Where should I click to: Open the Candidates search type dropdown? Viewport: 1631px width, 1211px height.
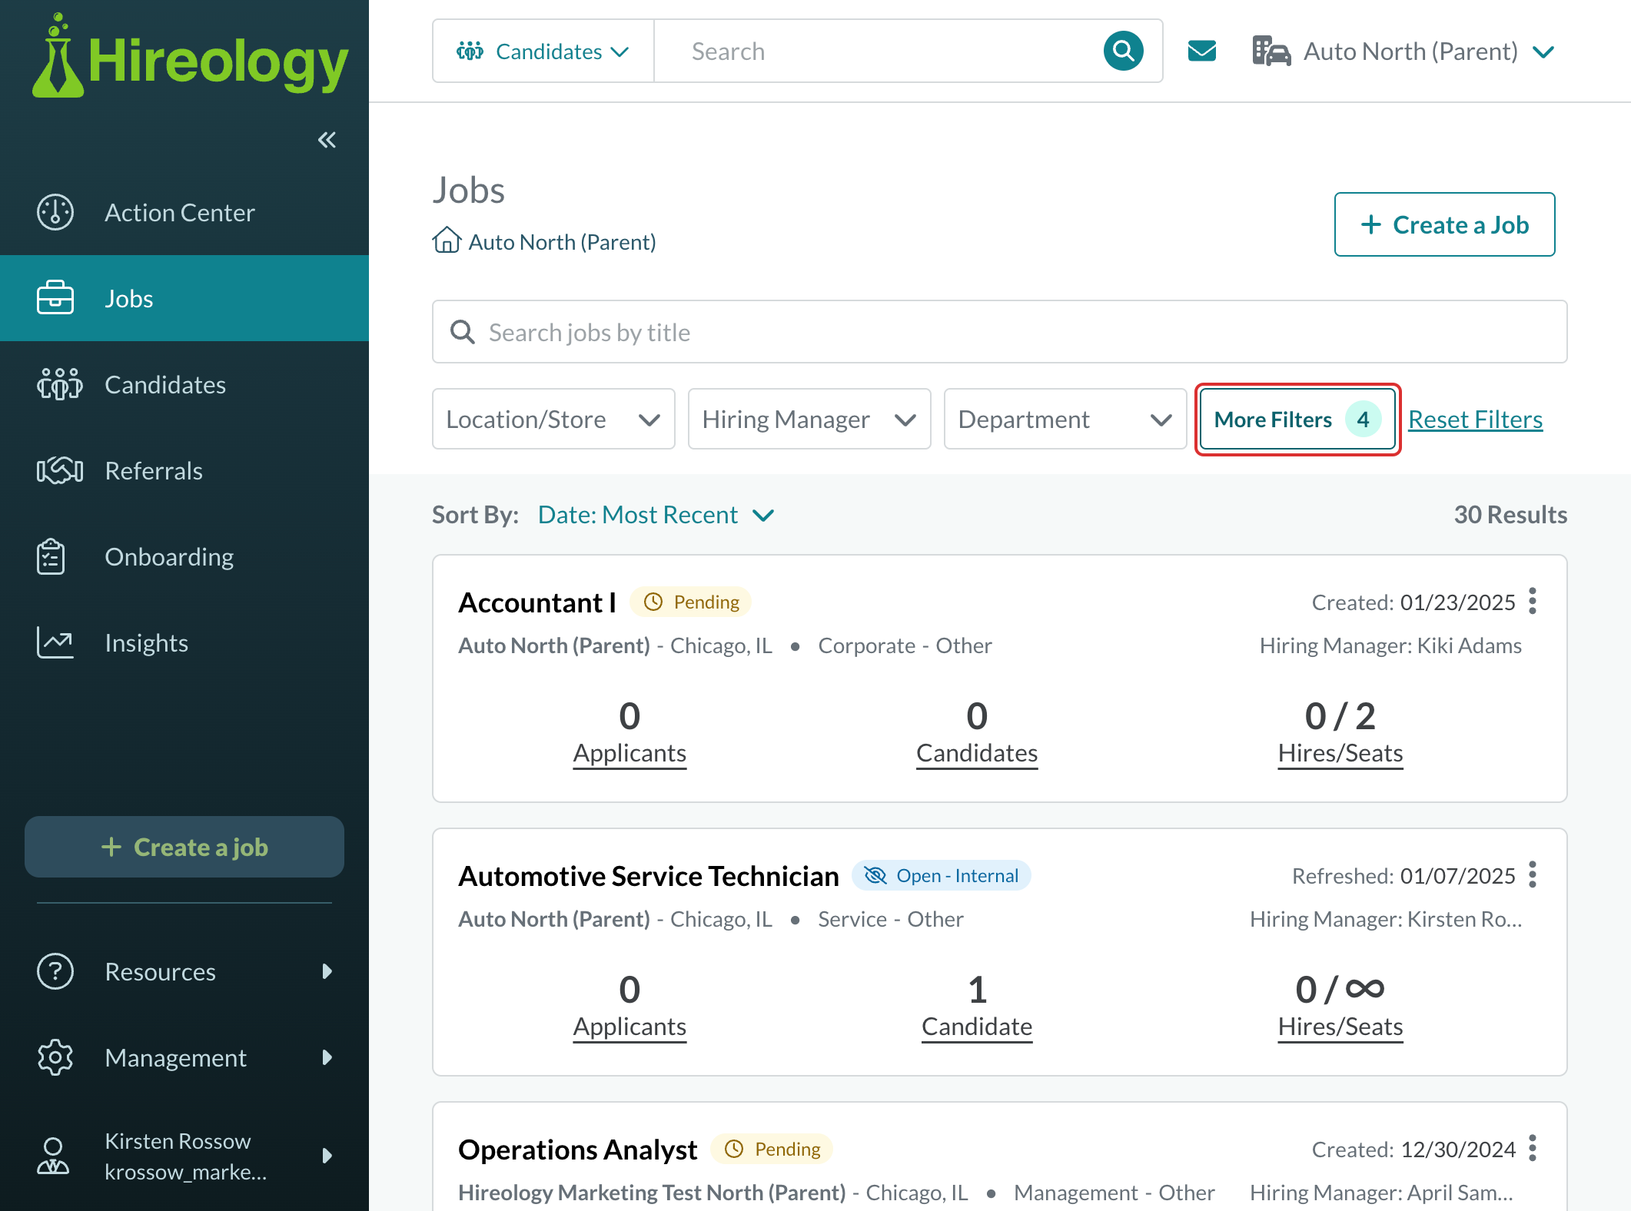(x=543, y=51)
